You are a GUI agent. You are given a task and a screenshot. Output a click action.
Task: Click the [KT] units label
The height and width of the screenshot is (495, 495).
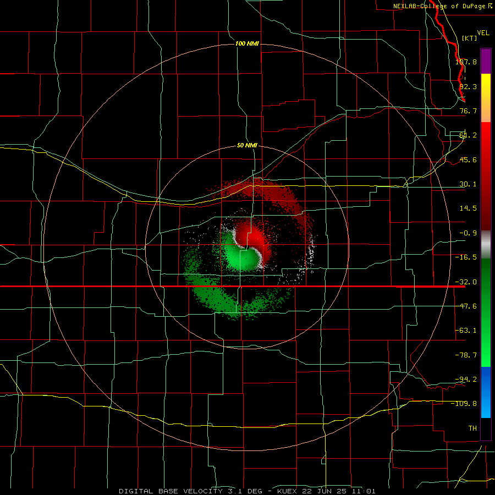[x=469, y=38]
